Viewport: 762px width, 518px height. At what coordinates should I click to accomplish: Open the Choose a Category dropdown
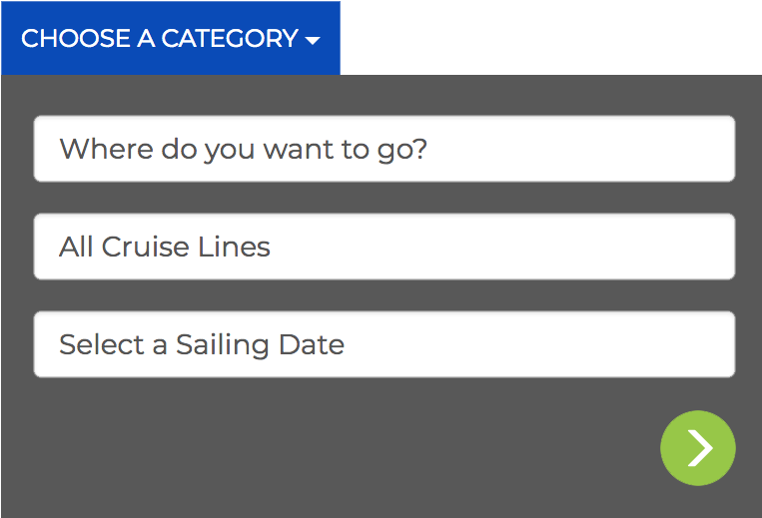pyautogui.click(x=171, y=38)
